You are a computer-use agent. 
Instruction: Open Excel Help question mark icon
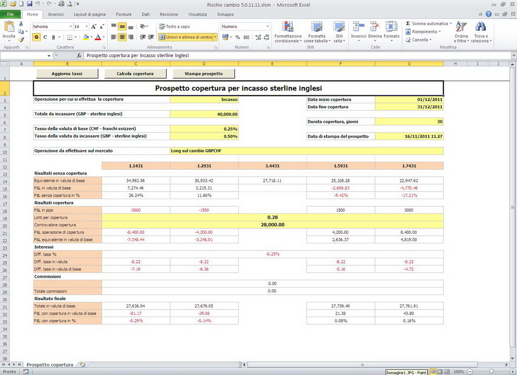click(488, 14)
